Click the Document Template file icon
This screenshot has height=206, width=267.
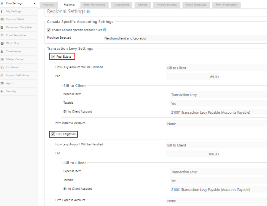(x=2, y=27)
